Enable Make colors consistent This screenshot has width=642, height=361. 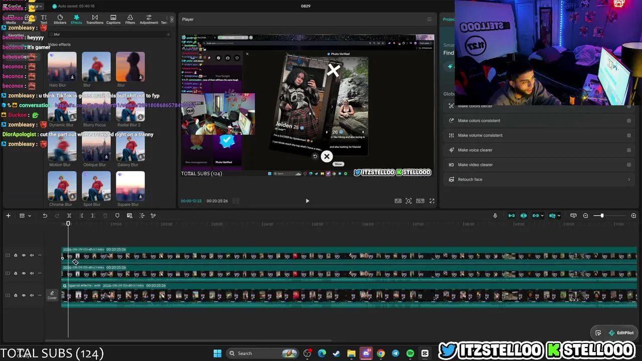click(x=629, y=121)
